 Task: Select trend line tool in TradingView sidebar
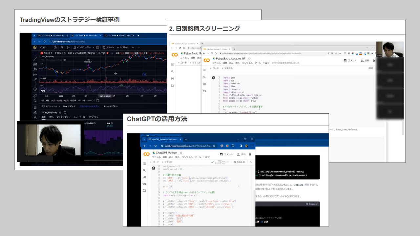(35, 59)
